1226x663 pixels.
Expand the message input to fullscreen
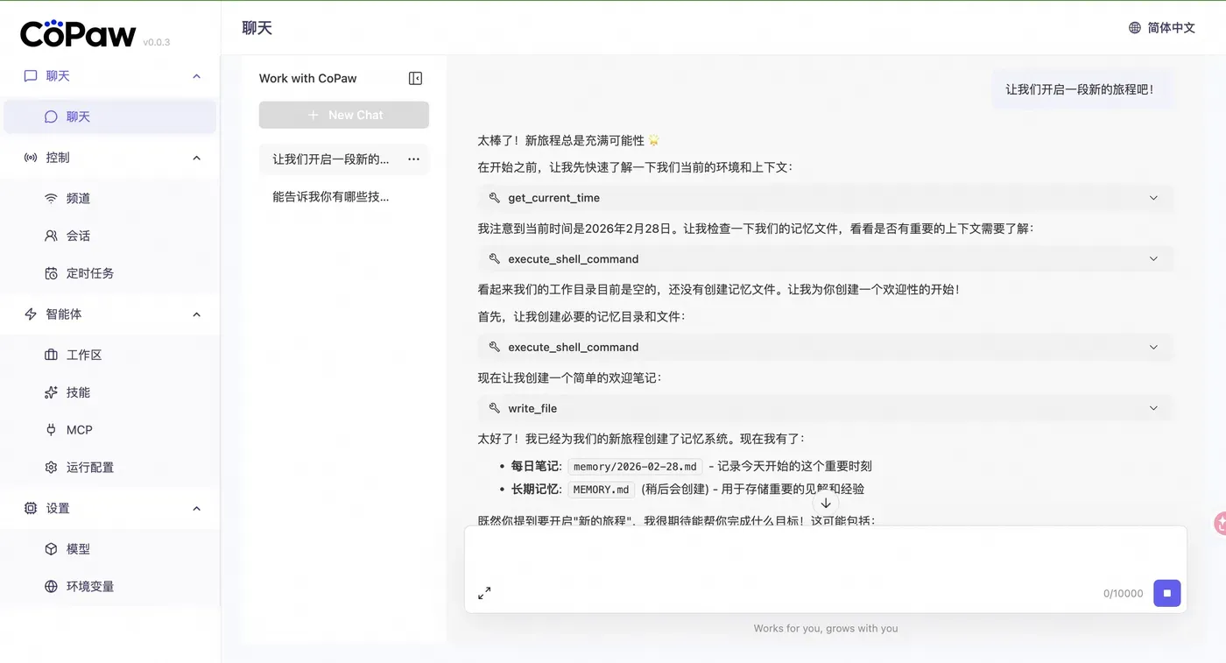484,593
